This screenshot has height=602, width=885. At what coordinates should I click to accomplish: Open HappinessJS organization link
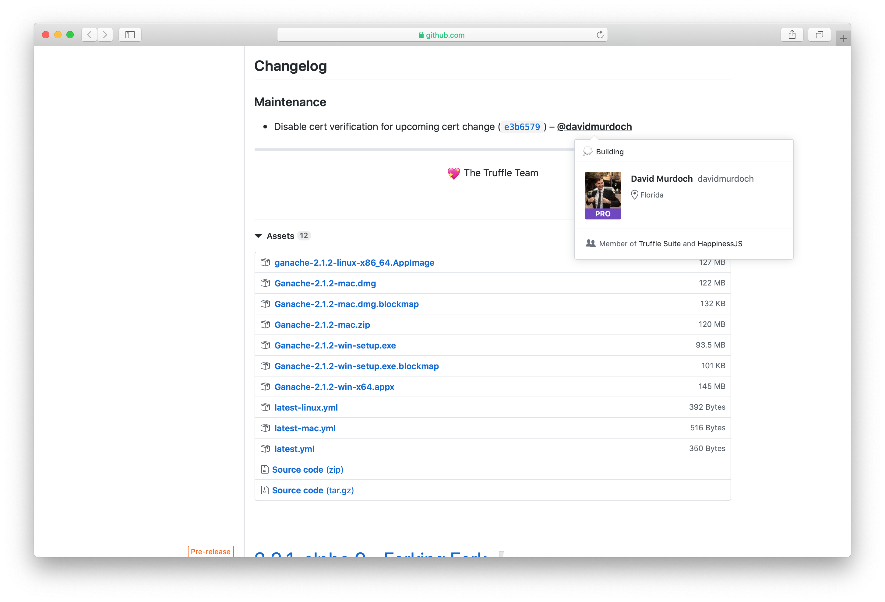(x=720, y=243)
